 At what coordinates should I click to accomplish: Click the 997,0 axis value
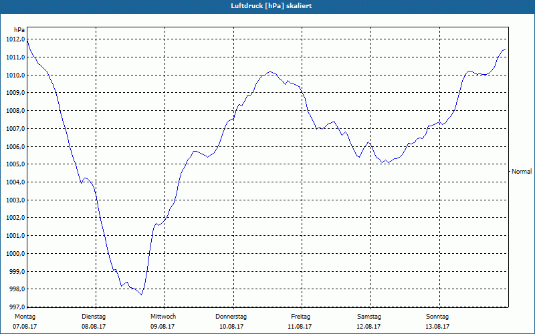pos(17,307)
